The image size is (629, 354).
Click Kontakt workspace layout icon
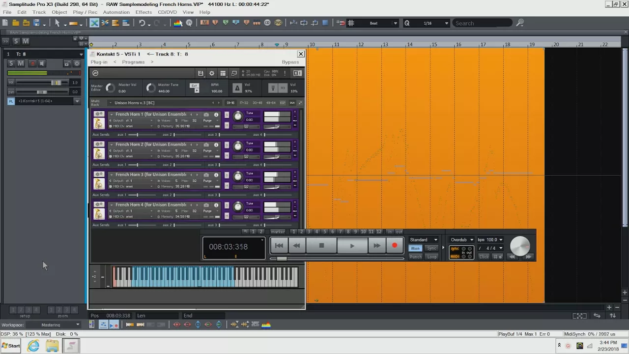click(223, 73)
